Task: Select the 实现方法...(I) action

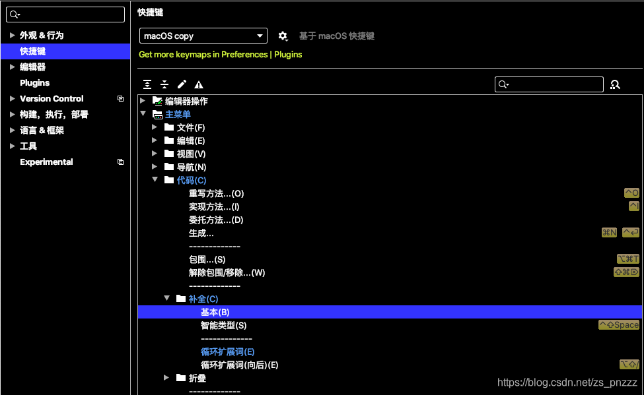Action: pos(214,206)
